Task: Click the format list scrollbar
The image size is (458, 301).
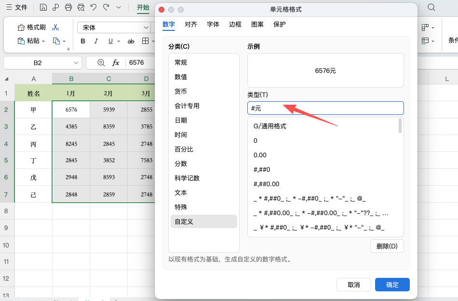Action: click(400, 126)
